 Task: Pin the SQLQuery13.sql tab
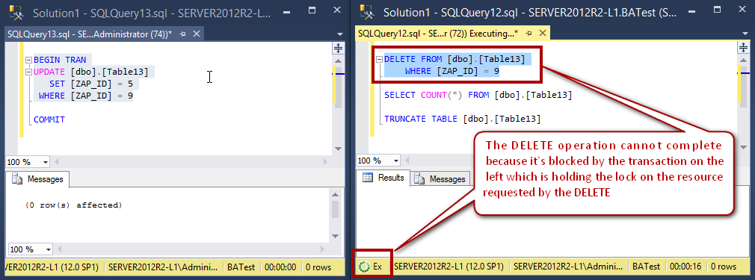(x=182, y=34)
